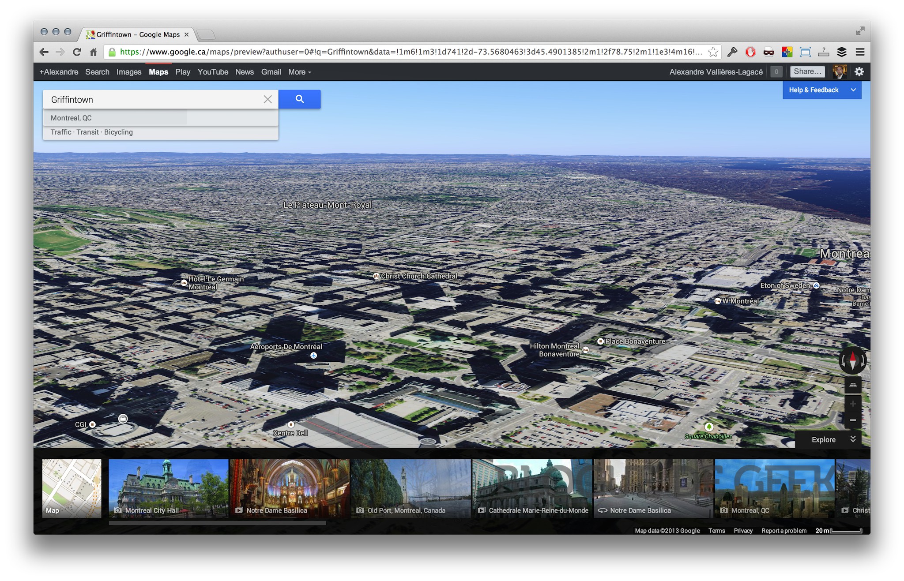Click the Share... button

(807, 71)
